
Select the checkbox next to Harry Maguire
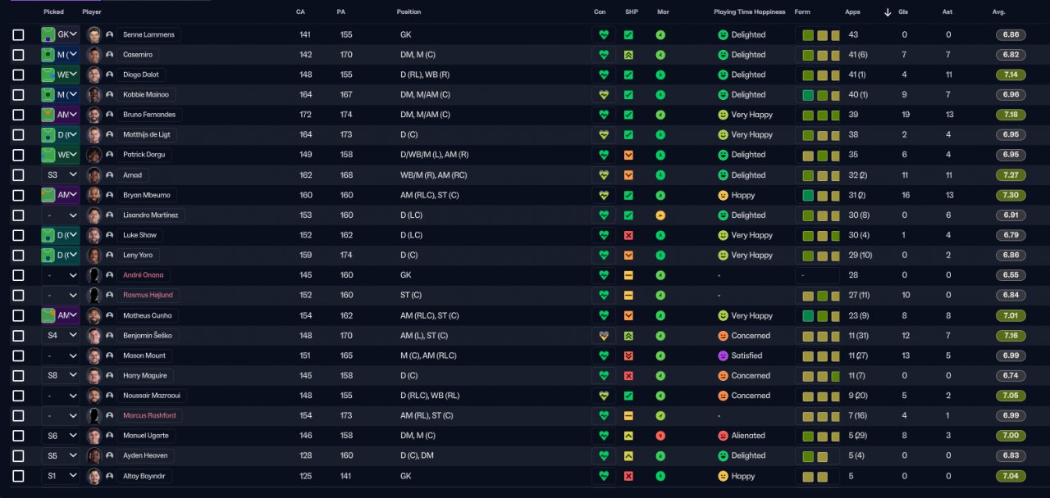tap(18, 376)
